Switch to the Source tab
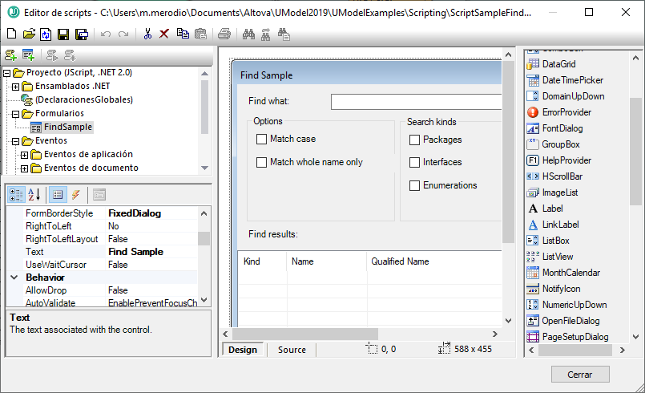The width and height of the screenshot is (645, 393). point(292,350)
